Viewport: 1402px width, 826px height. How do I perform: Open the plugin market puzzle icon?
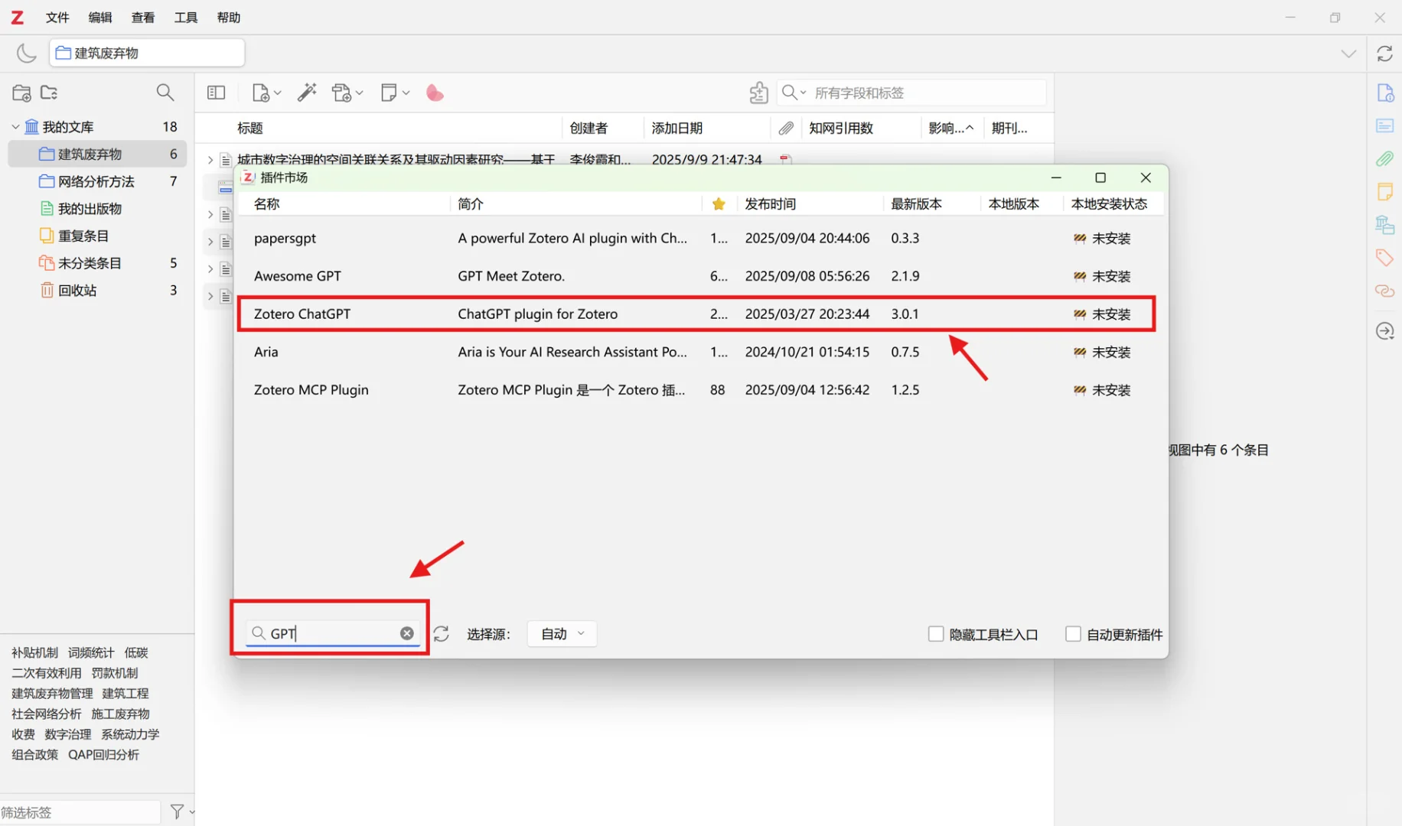758,93
